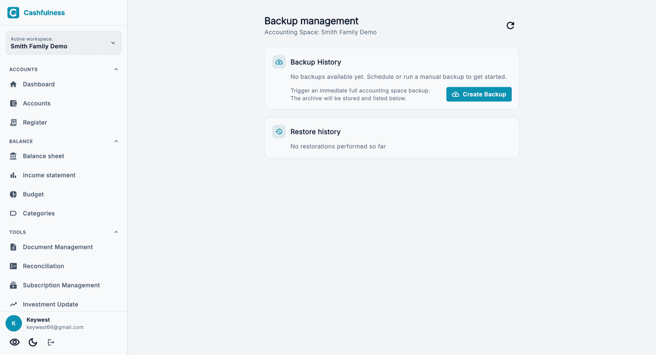656x355 pixels.
Task: Click the Investment Update trend icon
Action: tap(13, 304)
